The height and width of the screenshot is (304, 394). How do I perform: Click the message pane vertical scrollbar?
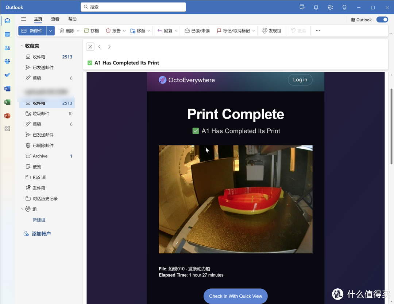[391, 126]
